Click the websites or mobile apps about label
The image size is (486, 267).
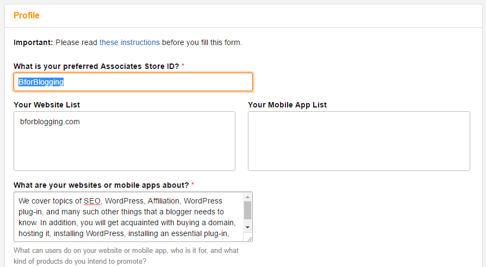tap(101, 185)
